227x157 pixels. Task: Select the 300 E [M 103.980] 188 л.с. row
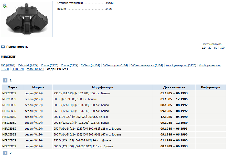pyautogui.click(x=114, y=99)
